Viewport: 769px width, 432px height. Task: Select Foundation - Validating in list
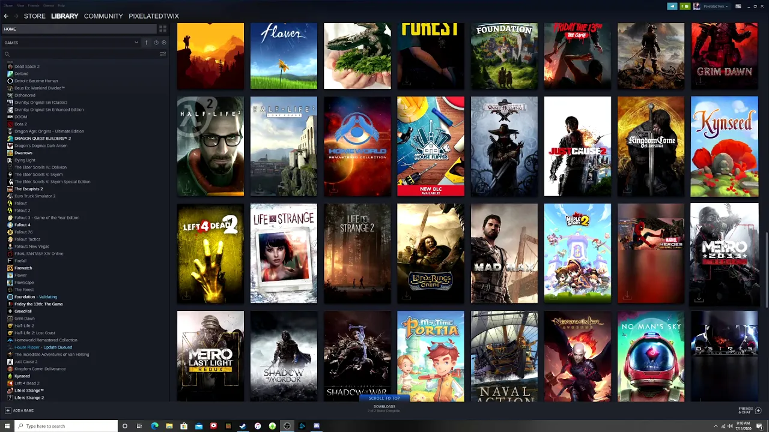point(35,297)
